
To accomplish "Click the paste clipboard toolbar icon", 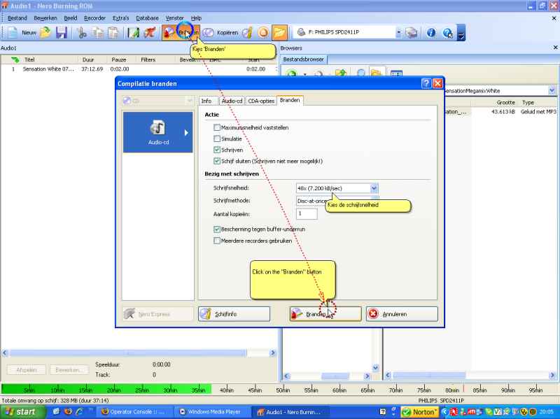I will coord(113,32).
